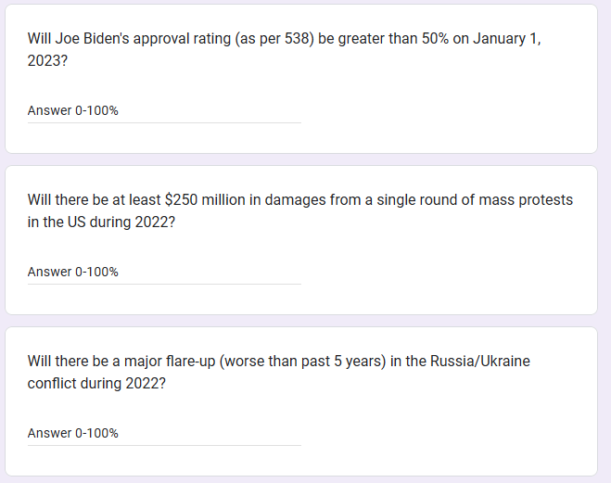Click "worse than past 5 years" parenthetical text
The image size is (611, 483).
[x=303, y=361]
